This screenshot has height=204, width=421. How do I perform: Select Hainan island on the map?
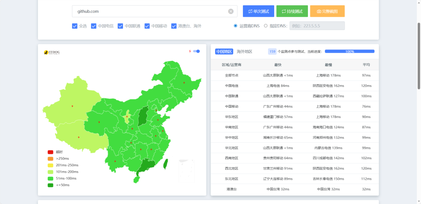click(x=136, y=180)
